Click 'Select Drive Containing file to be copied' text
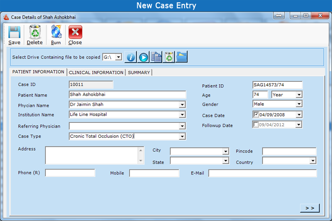 click(56, 57)
